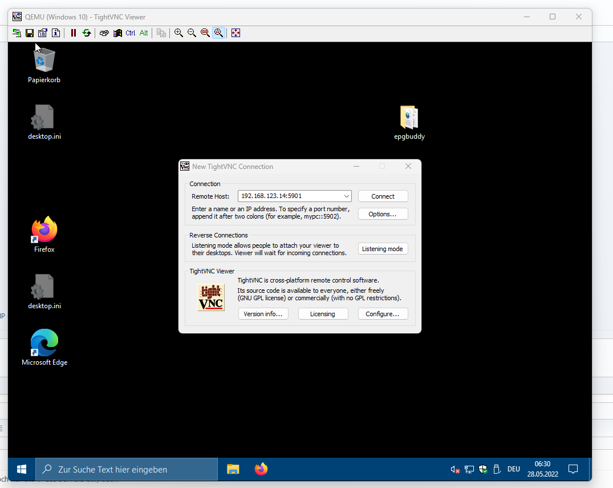Click the New TightVNC Connection dialog title icon
The height and width of the screenshot is (488, 613).
point(185,166)
